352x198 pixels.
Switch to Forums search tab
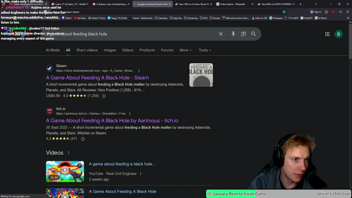pos(167,50)
